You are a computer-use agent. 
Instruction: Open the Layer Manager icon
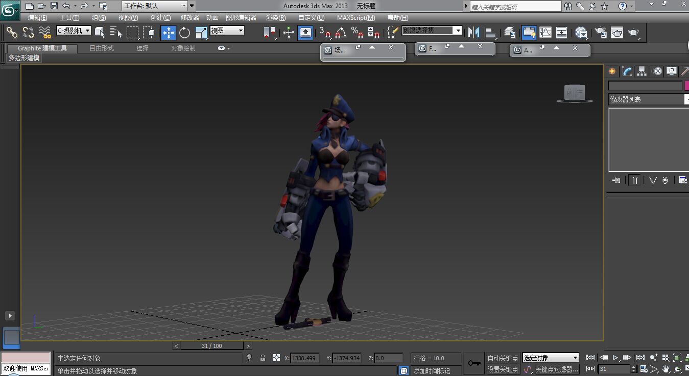point(510,33)
